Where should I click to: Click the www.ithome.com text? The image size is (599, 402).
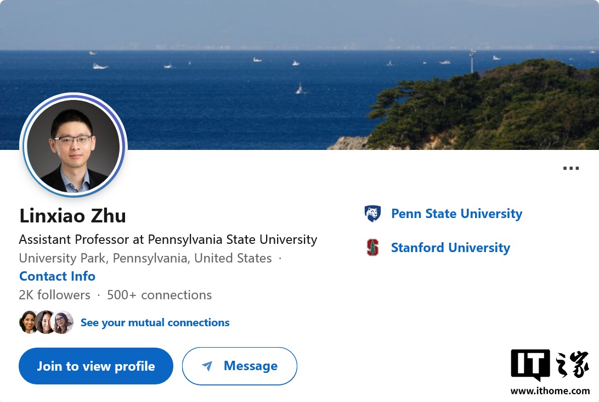(x=550, y=391)
